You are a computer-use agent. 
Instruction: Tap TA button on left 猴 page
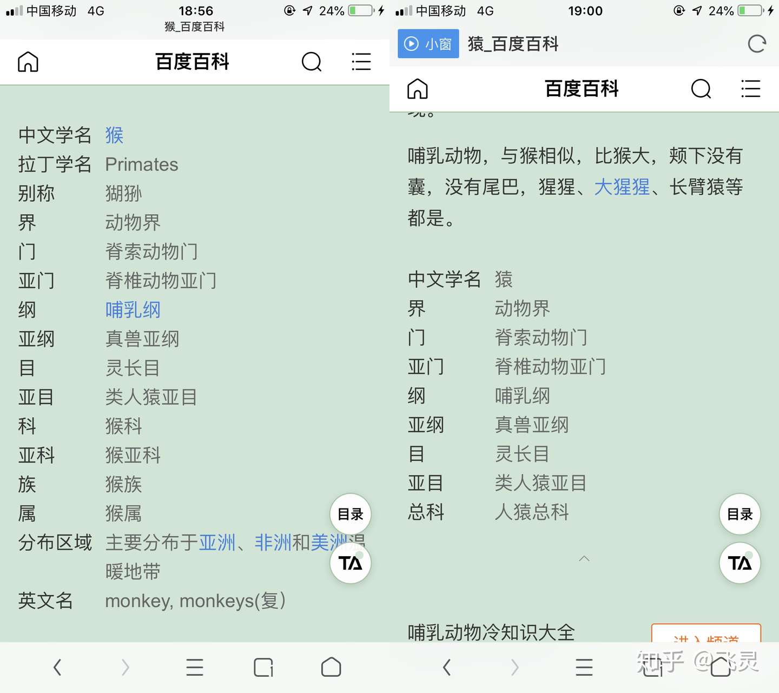click(351, 563)
